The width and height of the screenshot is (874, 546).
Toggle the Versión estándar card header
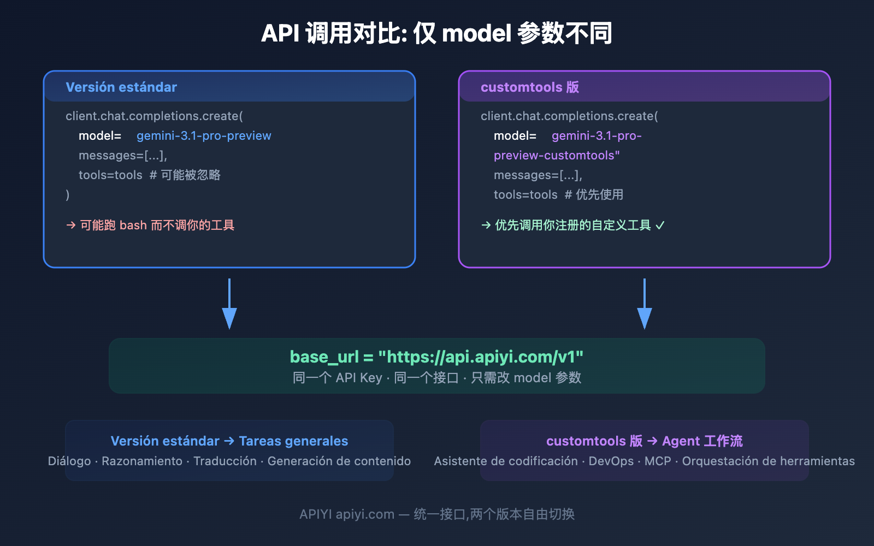[229, 87]
